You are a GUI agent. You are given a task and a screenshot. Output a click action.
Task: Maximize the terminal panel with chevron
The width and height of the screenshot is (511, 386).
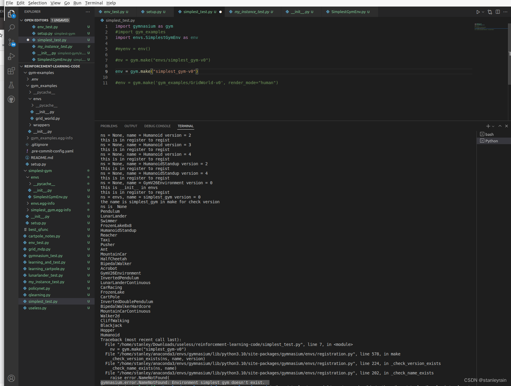tap(500, 126)
